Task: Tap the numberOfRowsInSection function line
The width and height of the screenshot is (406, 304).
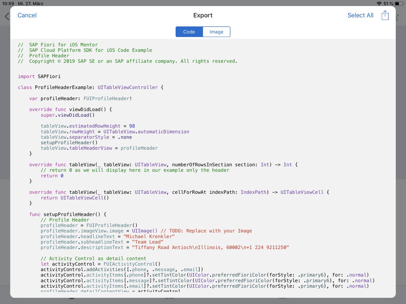Action: (x=163, y=164)
